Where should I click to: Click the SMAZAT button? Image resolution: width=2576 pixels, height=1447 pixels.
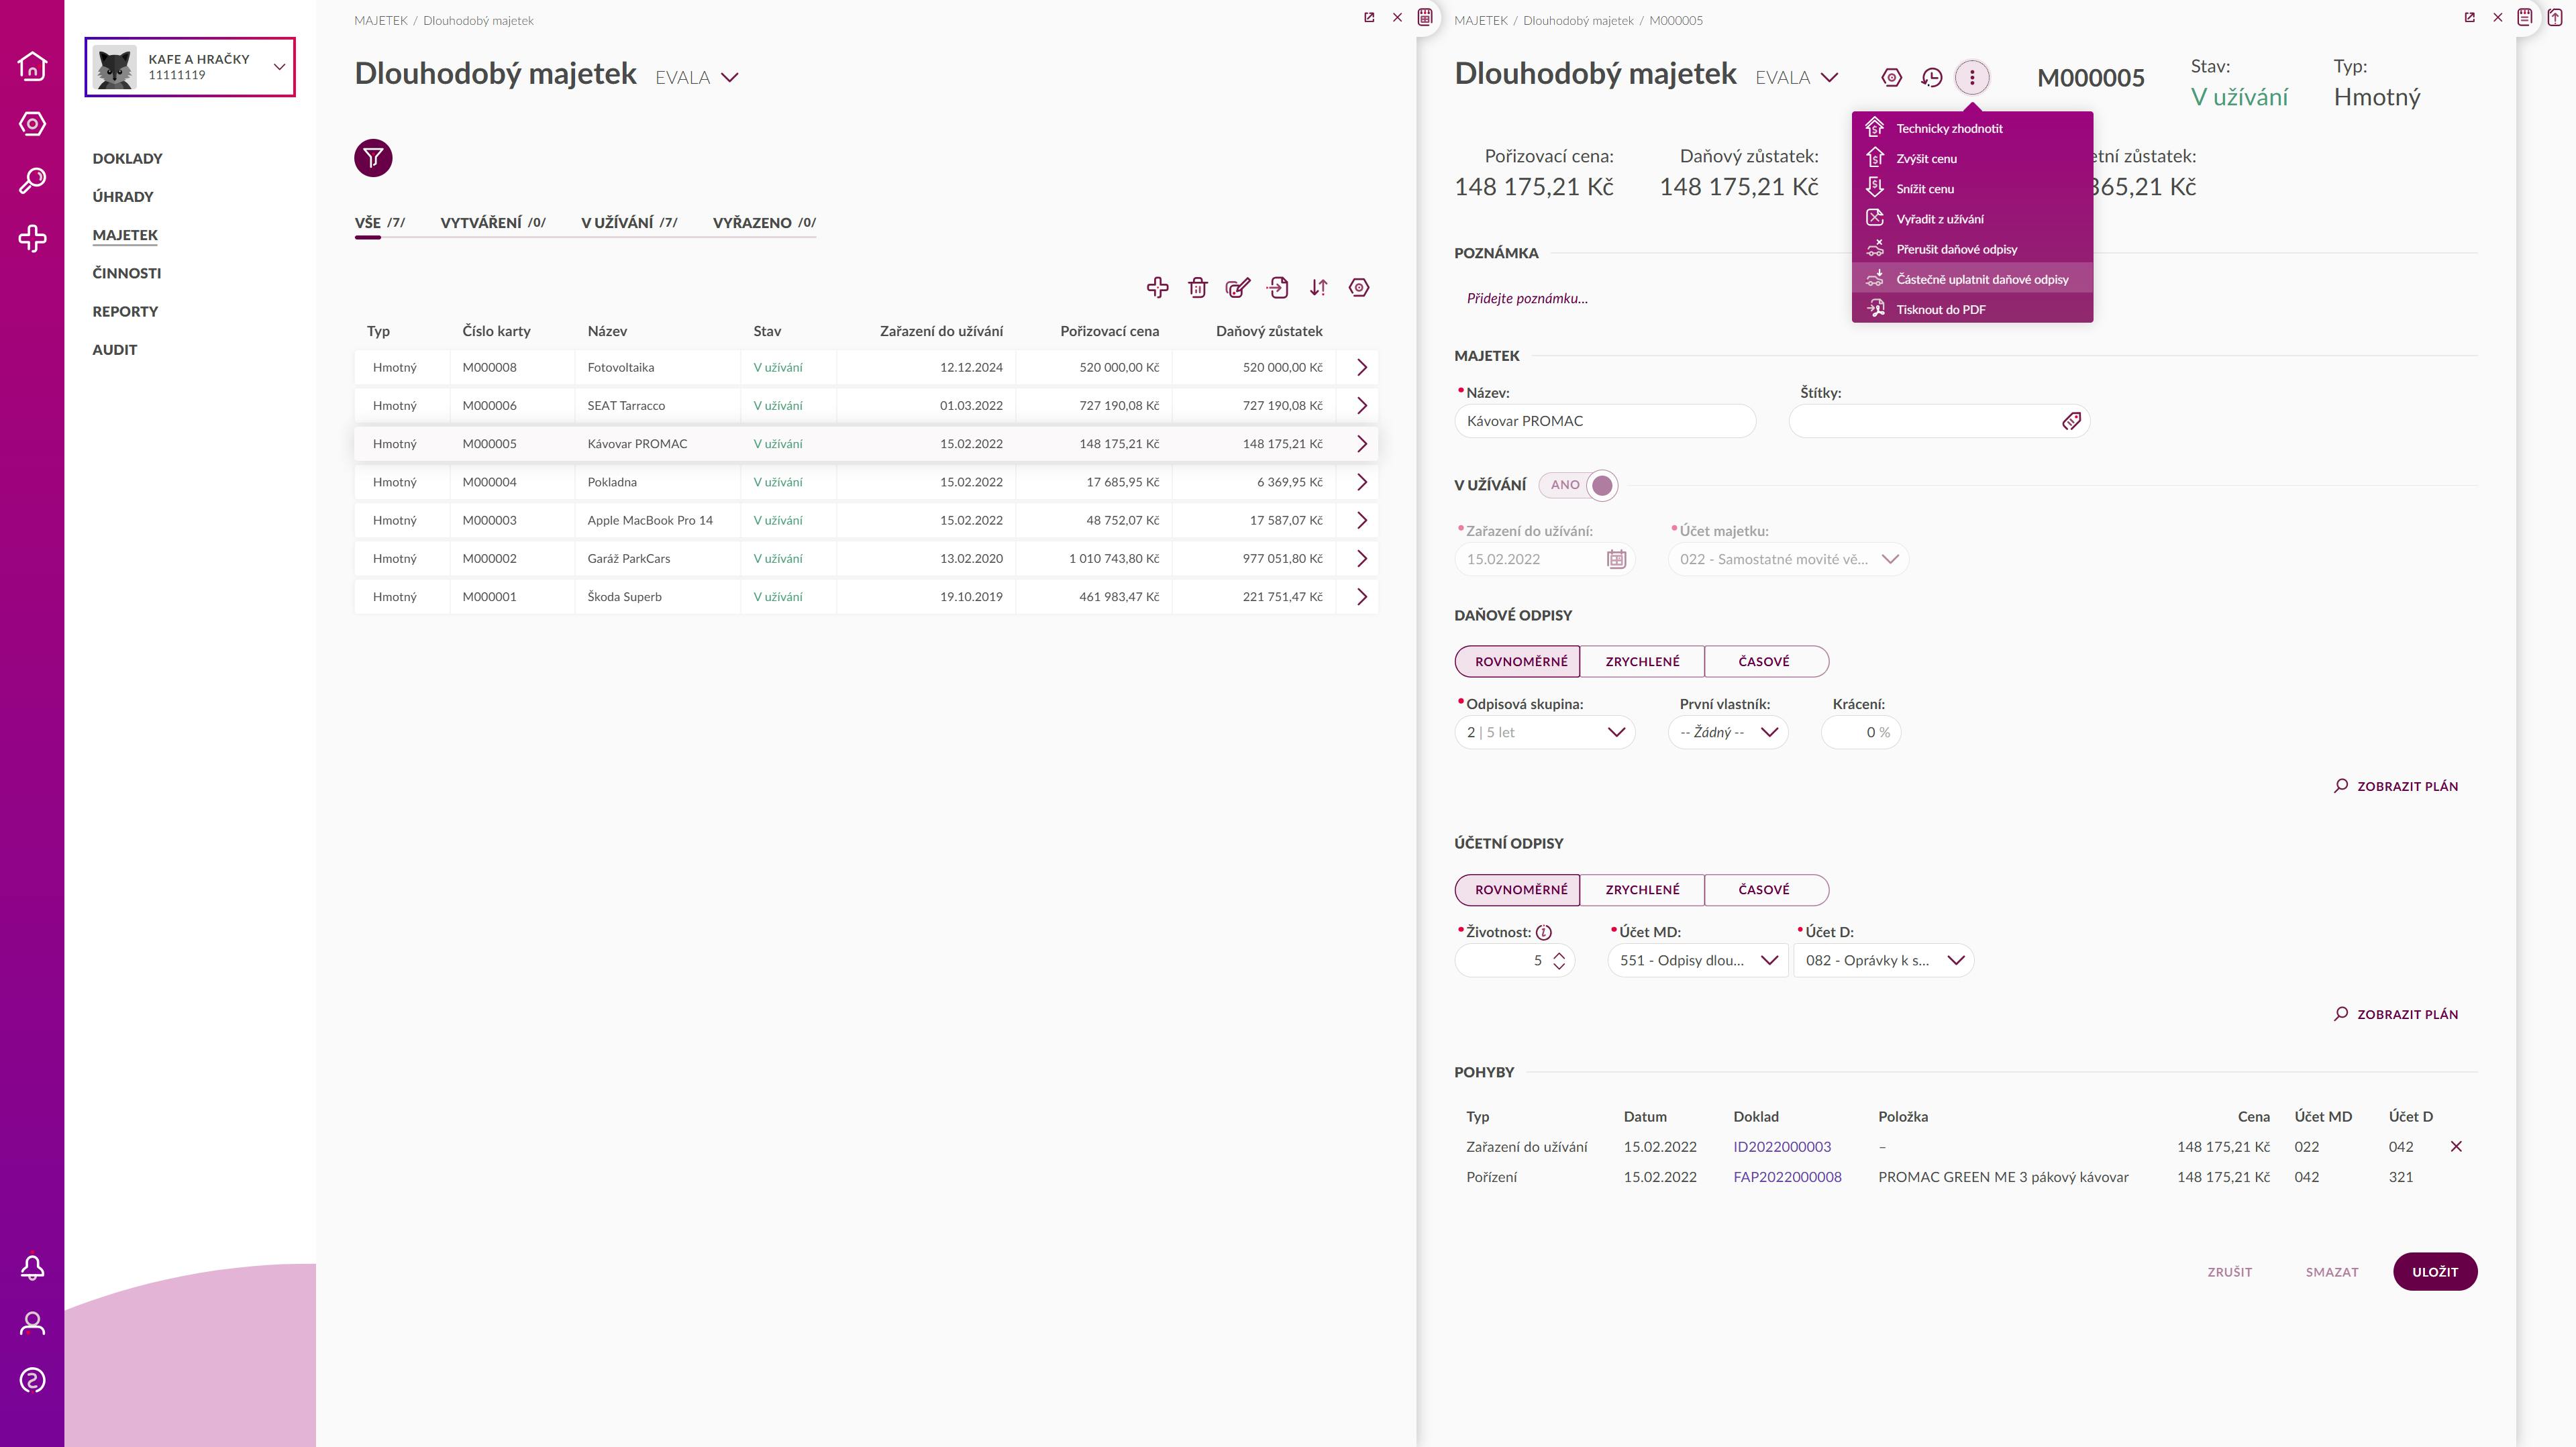(x=2332, y=1272)
